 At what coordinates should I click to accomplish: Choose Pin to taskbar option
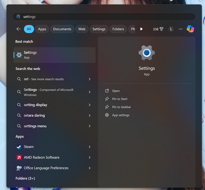point(121,107)
